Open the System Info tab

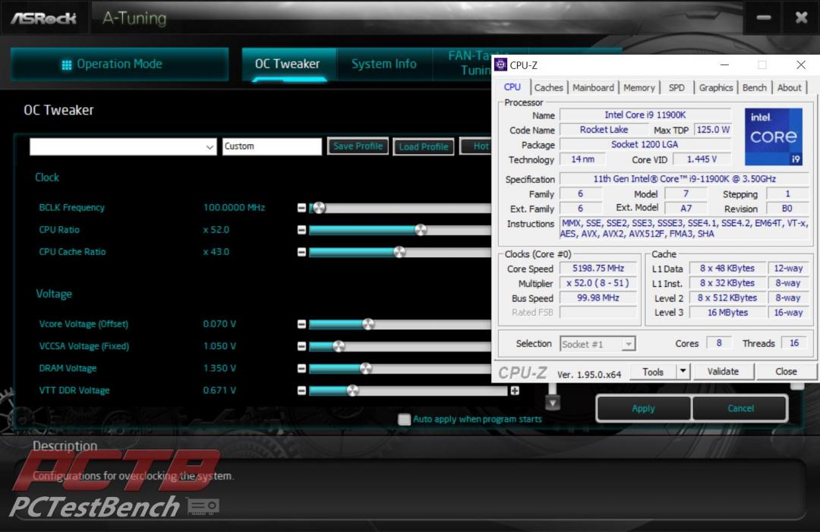pos(384,65)
